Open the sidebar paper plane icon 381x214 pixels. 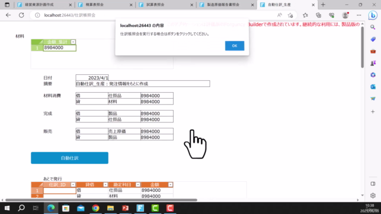pos(373,99)
